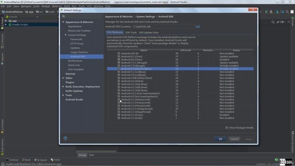Collapse System Settings tree node
Screen dimensions: 295x166
point(65,35)
